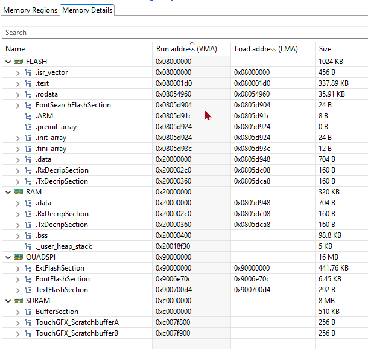Click the BufferSection section icon
The height and width of the screenshot is (349, 368).
pos(28,312)
